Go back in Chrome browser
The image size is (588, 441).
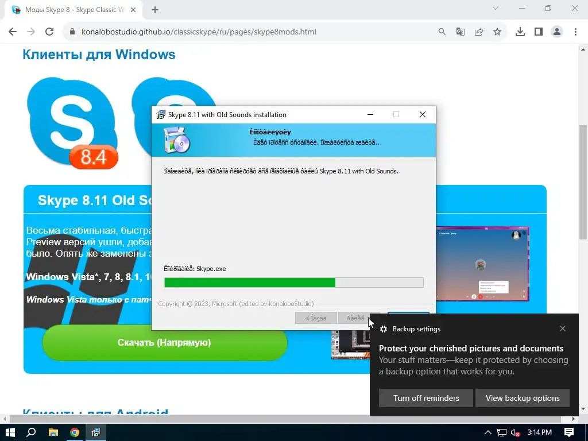13,32
